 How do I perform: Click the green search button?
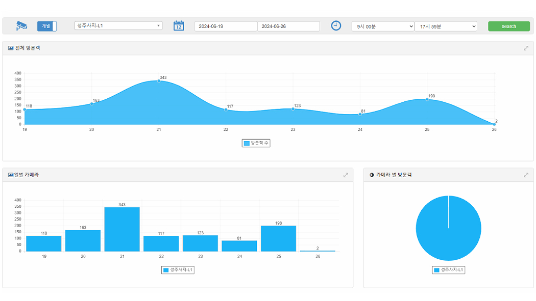(508, 26)
